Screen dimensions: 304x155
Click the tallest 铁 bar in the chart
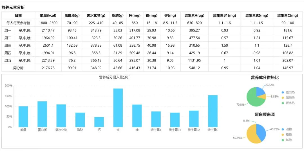[x=118, y=108]
